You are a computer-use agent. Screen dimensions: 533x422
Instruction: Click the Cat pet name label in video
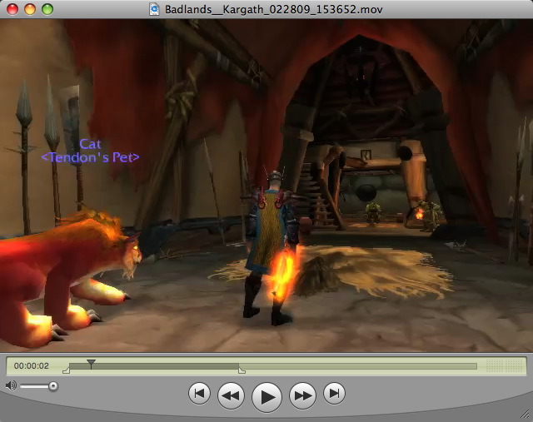click(x=90, y=144)
